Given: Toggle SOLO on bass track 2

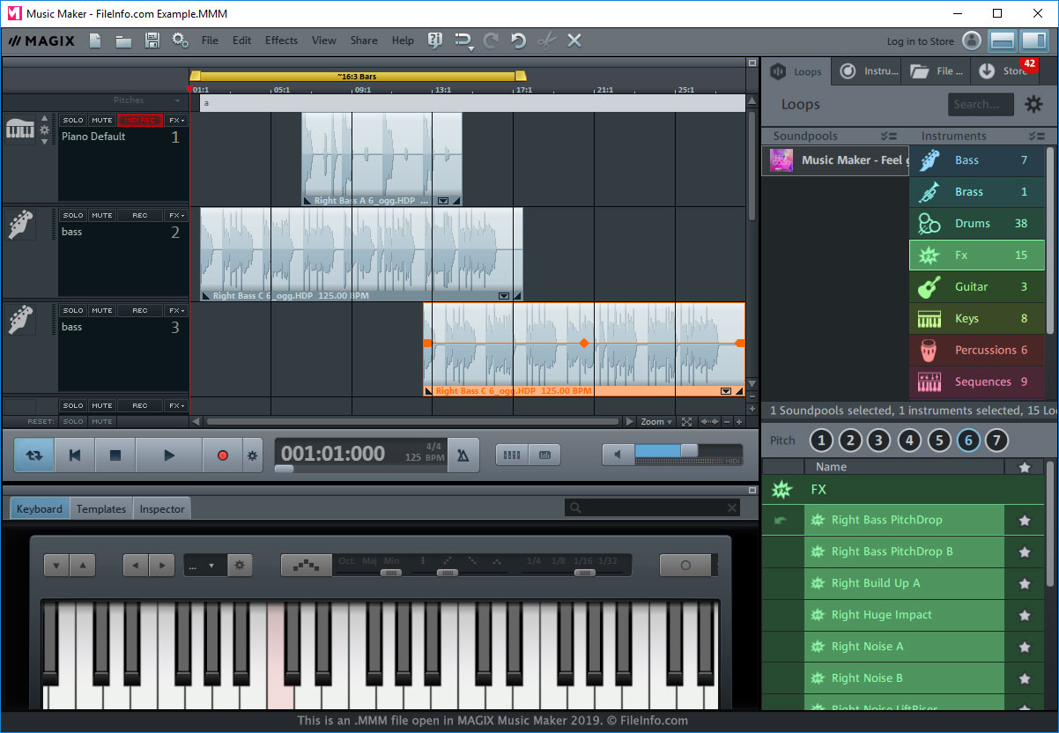Looking at the screenshot, I should pos(73,215).
